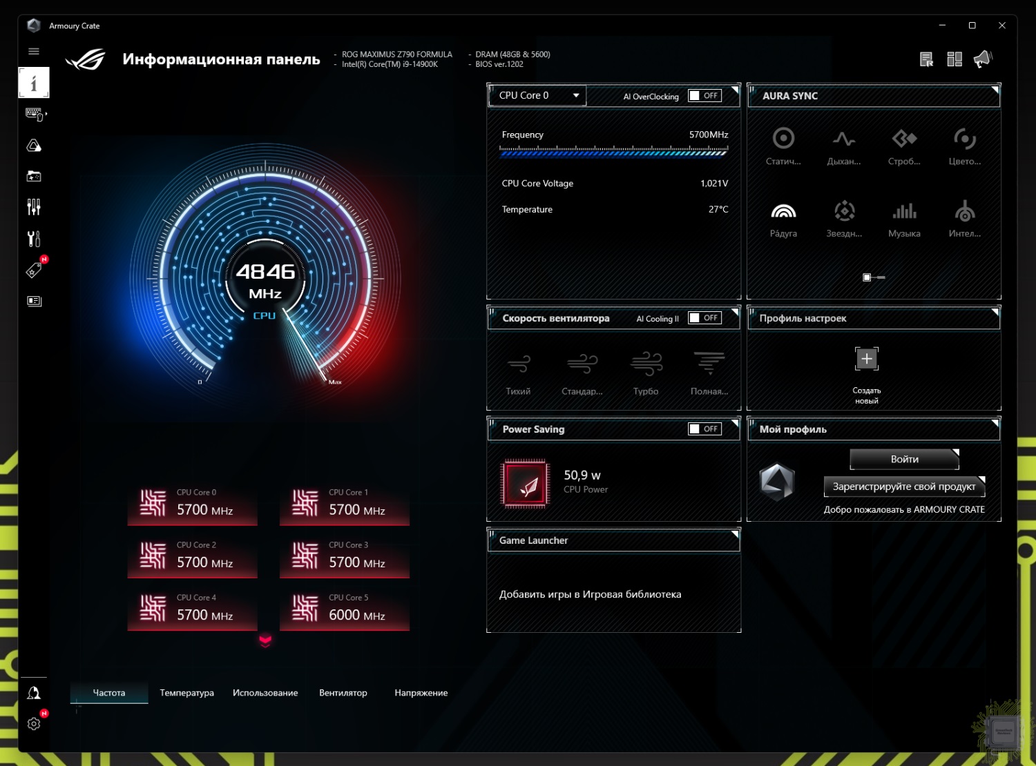Expand the Game Launcher panel corner arrow
This screenshot has width=1036, height=766.
point(734,534)
